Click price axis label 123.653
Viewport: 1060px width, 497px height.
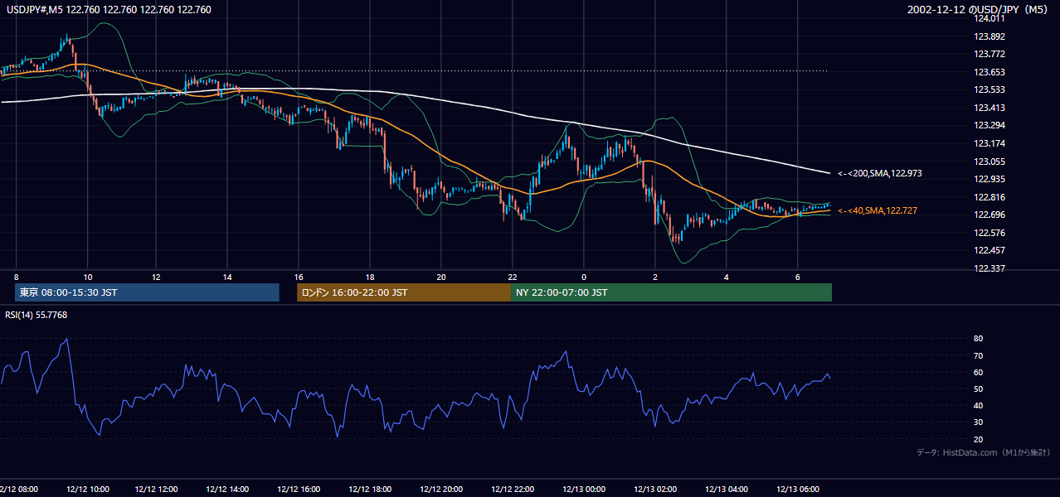pyautogui.click(x=990, y=72)
